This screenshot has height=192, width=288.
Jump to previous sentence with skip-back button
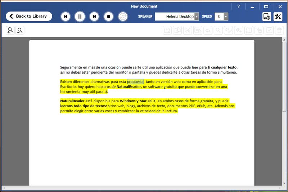pos(66,17)
